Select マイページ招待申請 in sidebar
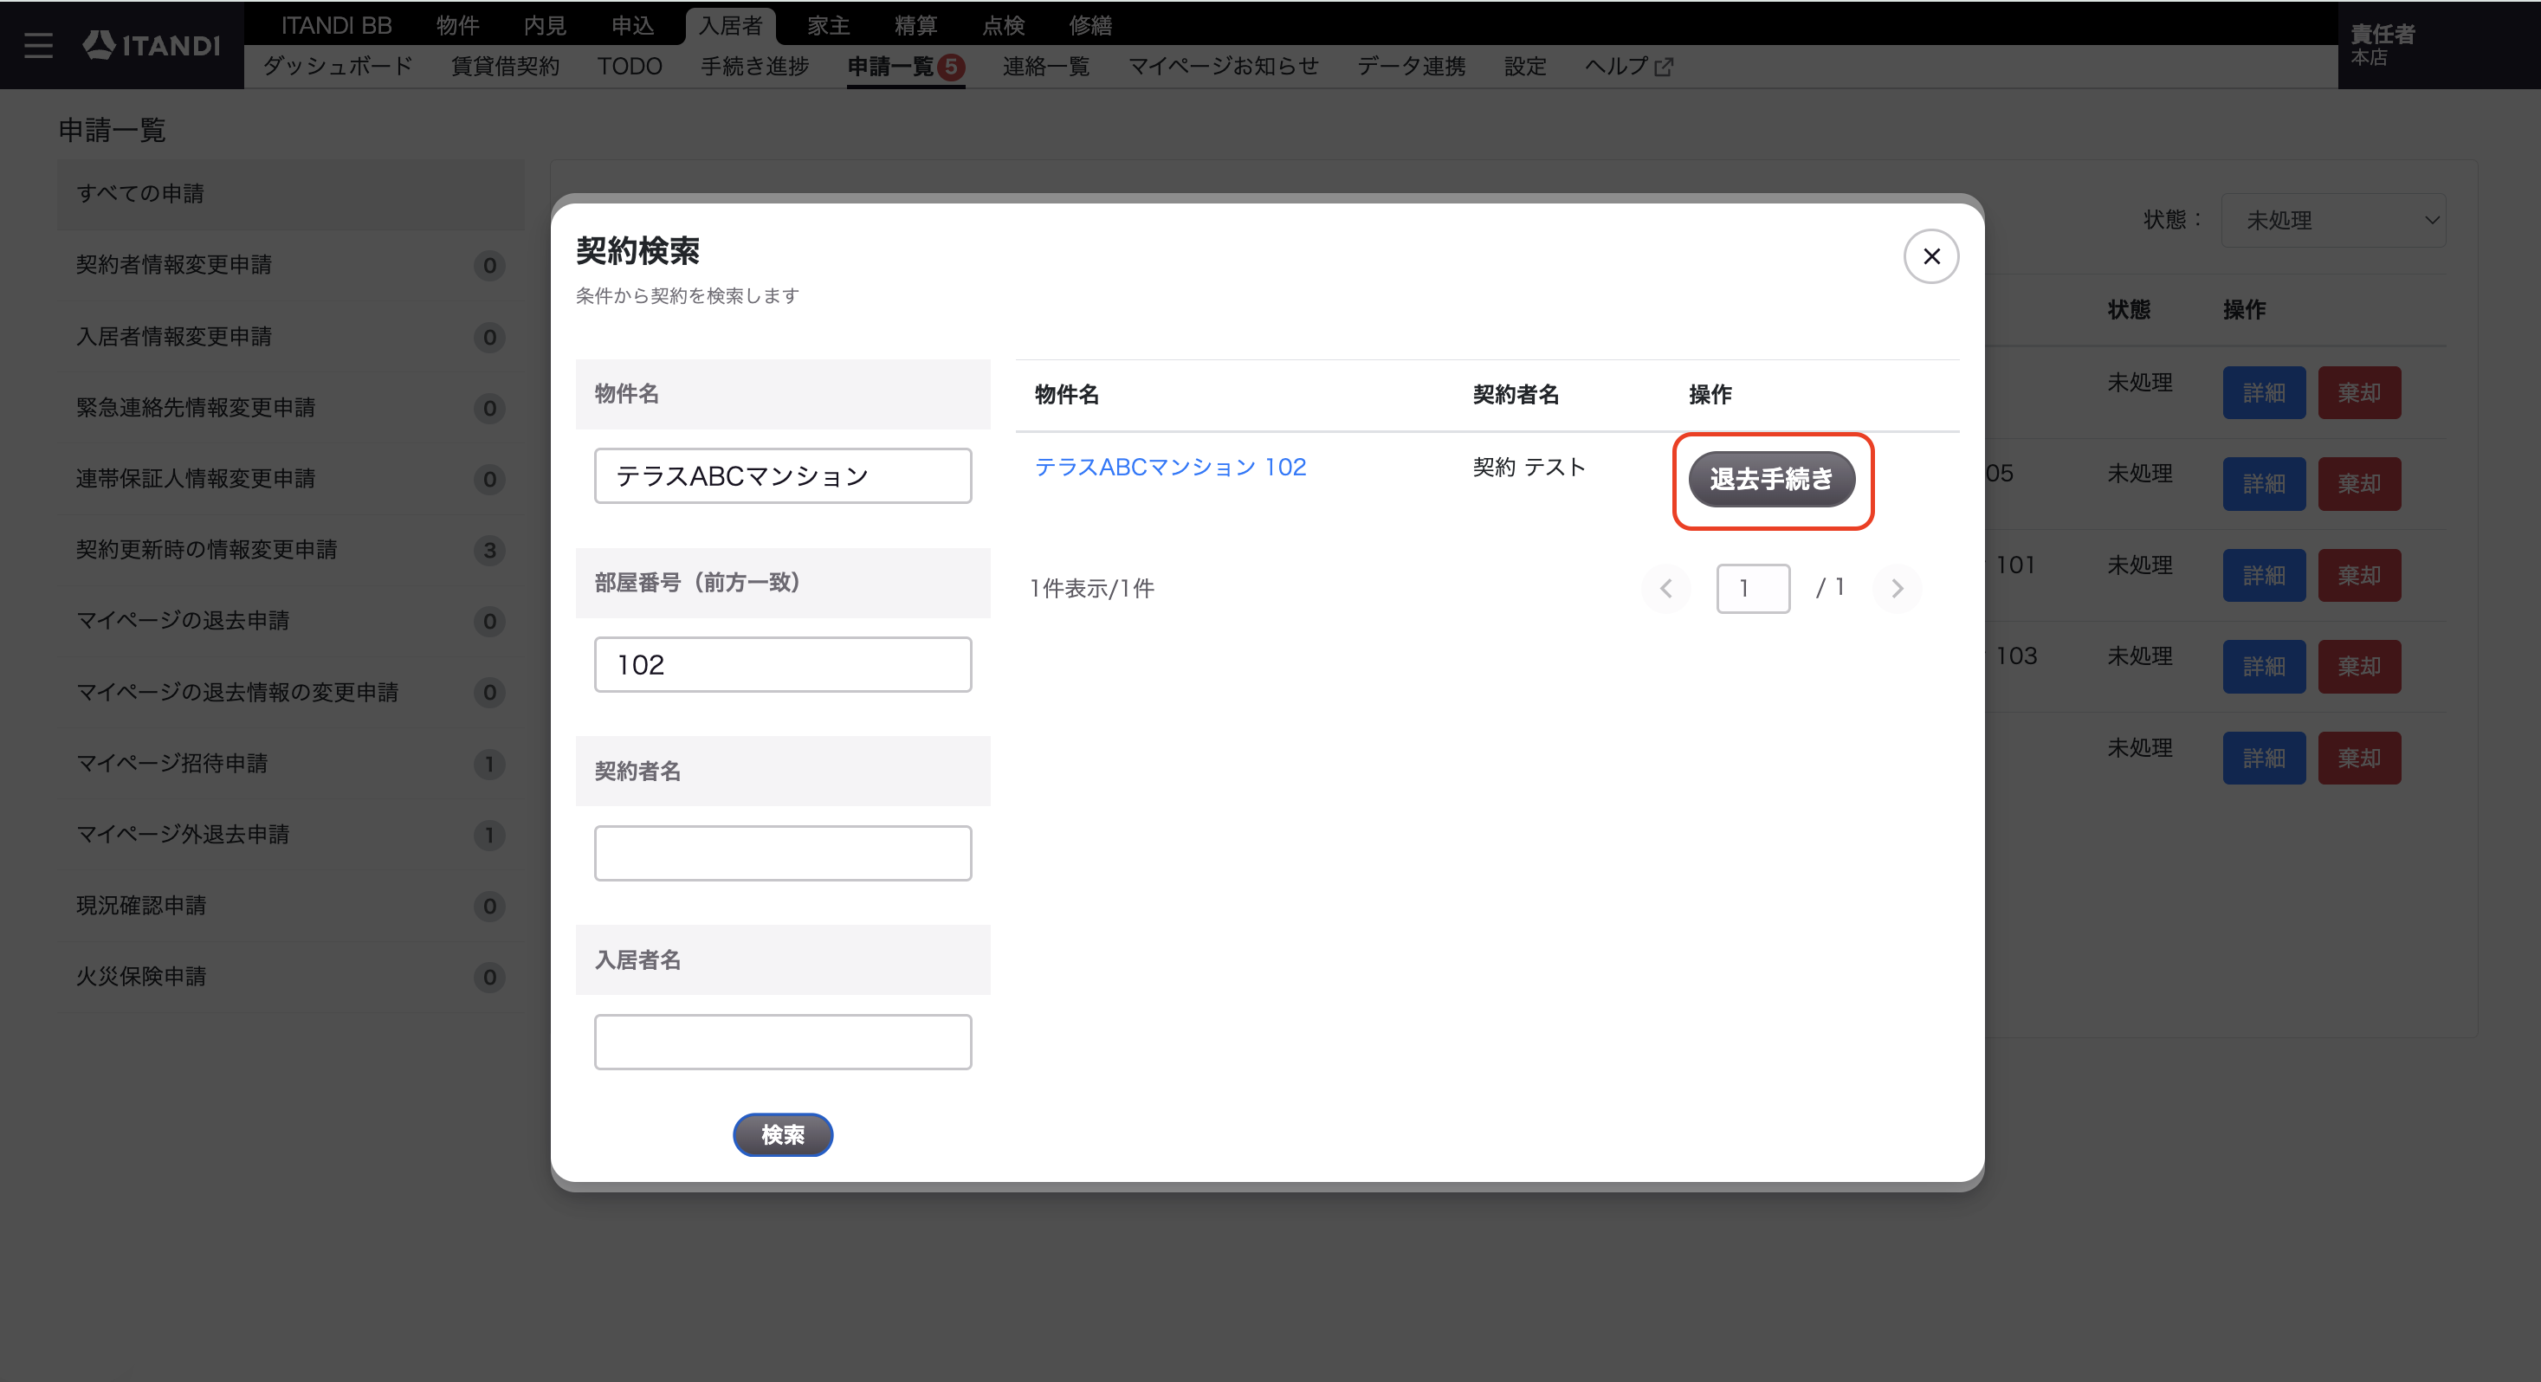 coord(291,764)
